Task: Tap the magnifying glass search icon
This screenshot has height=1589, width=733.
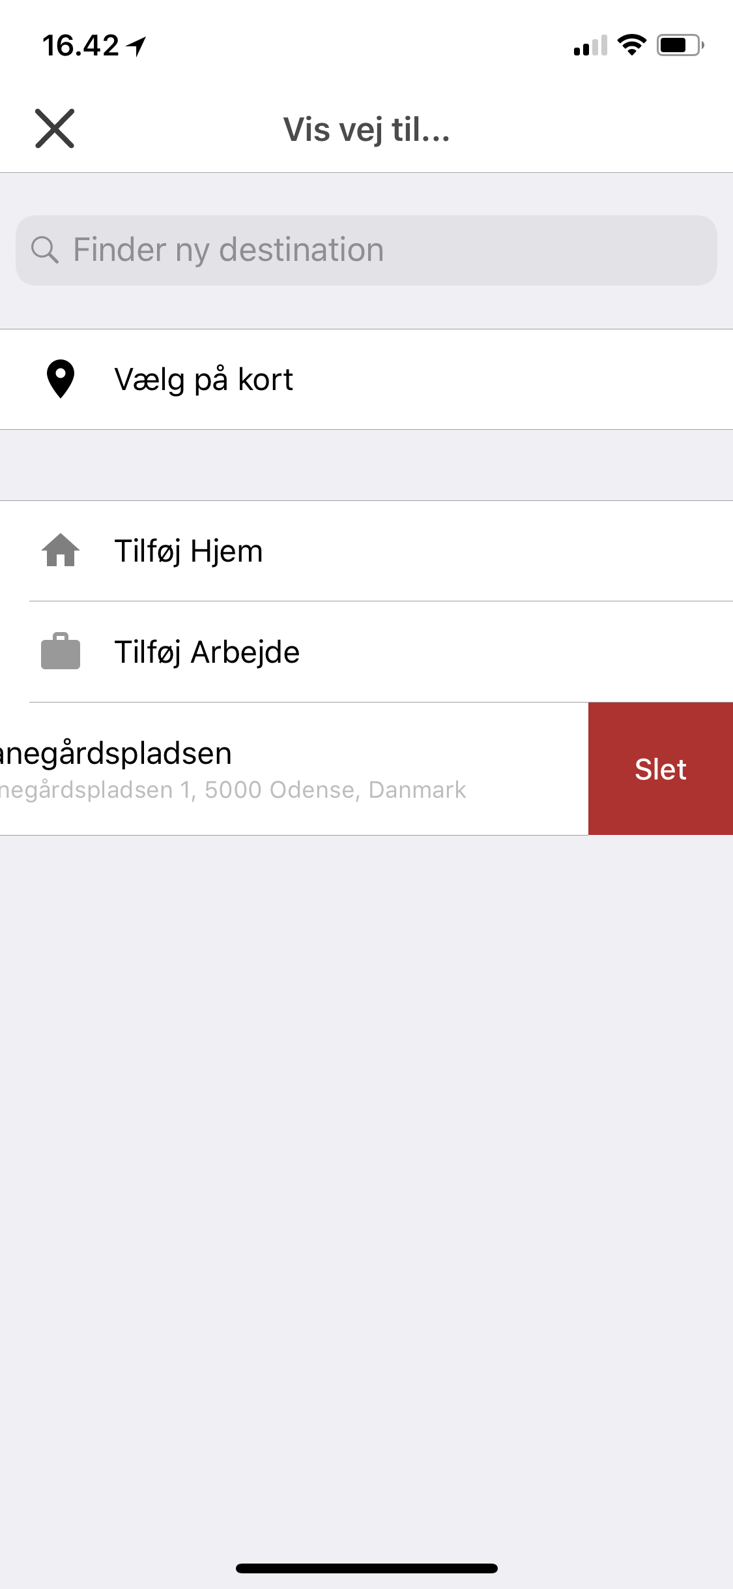Action: click(45, 250)
